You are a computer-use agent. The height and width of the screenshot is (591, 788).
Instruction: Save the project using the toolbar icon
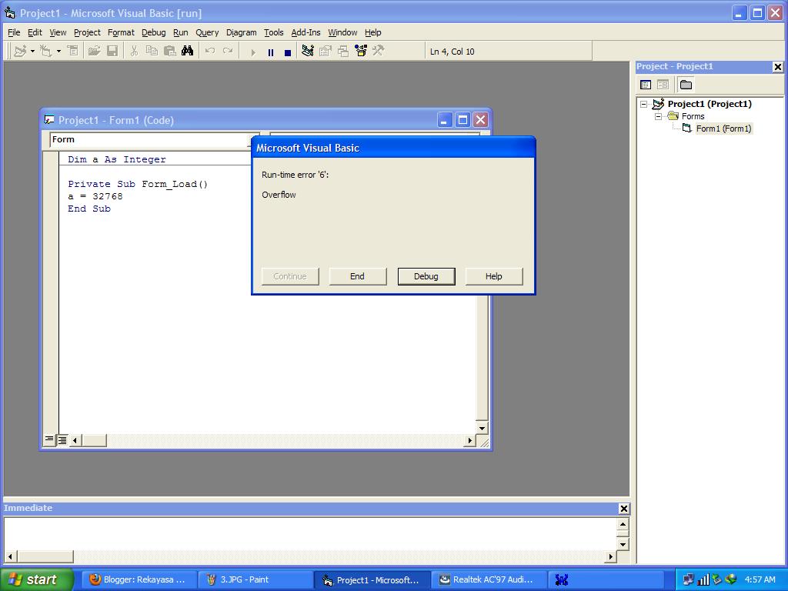click(112, 51)
